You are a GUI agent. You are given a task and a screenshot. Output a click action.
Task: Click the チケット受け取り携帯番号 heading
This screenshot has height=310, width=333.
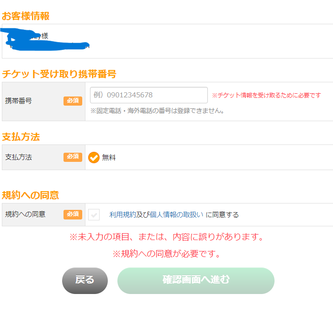[x=59, y=74]
